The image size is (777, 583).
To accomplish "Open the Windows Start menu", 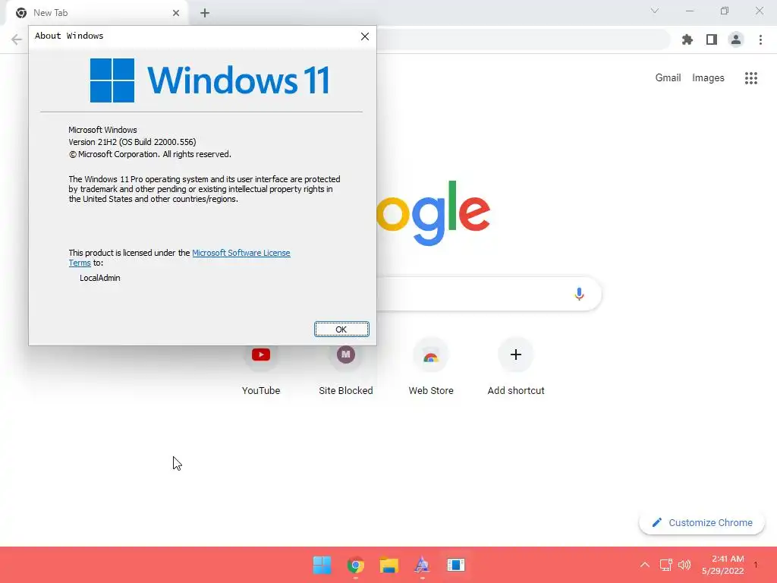I will point(322,565).
